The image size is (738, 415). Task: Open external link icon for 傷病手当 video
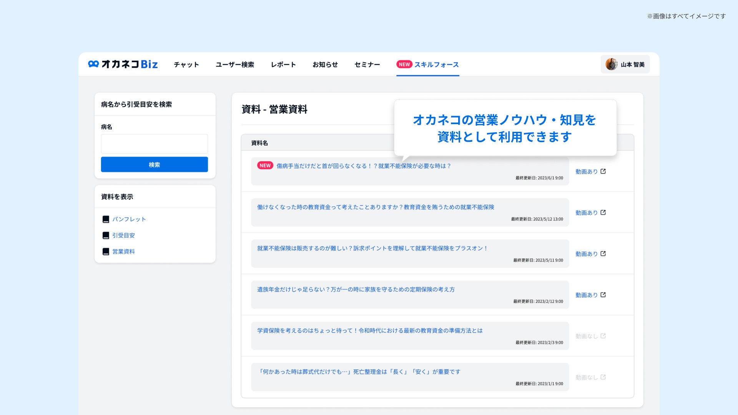tap(603, 171)
